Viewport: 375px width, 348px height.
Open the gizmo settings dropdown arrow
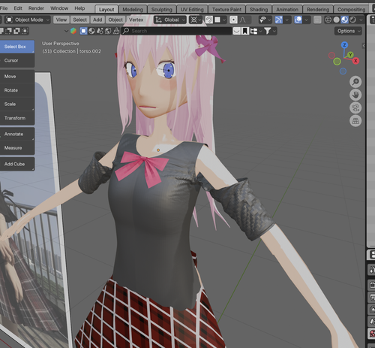click(x=287, y=20)
